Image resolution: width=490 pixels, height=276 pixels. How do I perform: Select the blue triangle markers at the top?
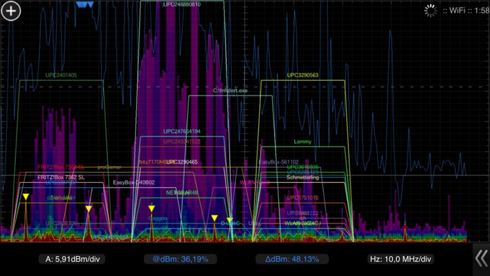click(x=84, y=5)
